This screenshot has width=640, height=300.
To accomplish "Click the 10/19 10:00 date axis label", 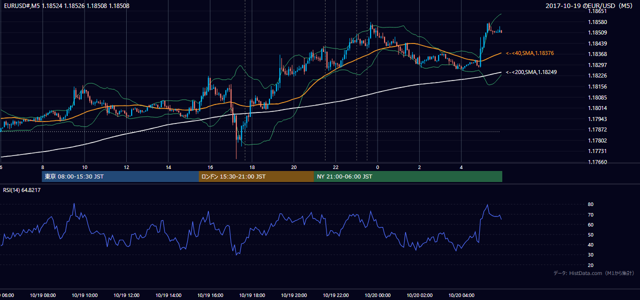I will [x=85, y=295].
